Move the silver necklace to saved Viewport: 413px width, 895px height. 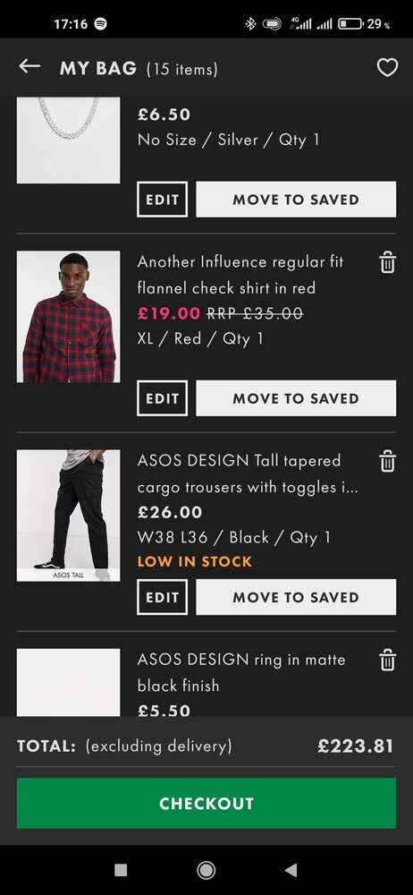(296, 200)
